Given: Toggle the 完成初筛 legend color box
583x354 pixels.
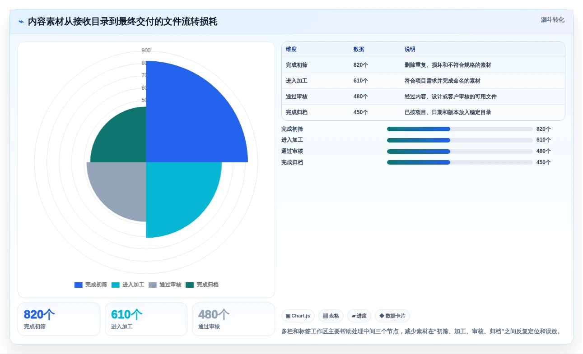Looking at the screenshot, I should 78,285.
